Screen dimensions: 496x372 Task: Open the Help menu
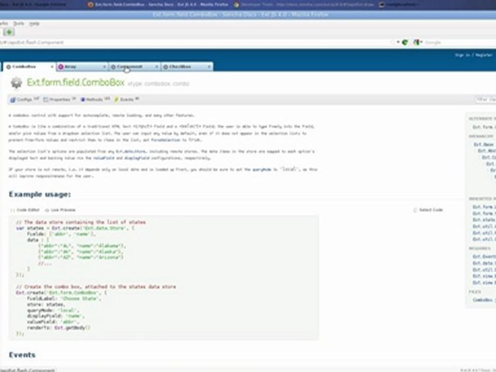pyautogui.click(x=34, y=23)
